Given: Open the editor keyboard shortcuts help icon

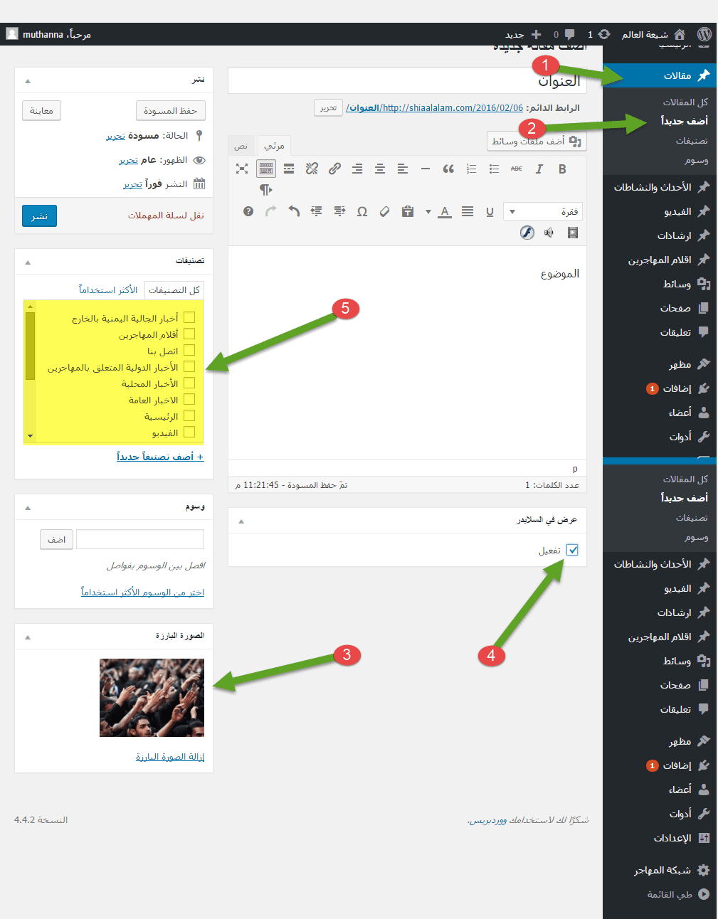Looking at the screenshot, I should click(248, 211).
